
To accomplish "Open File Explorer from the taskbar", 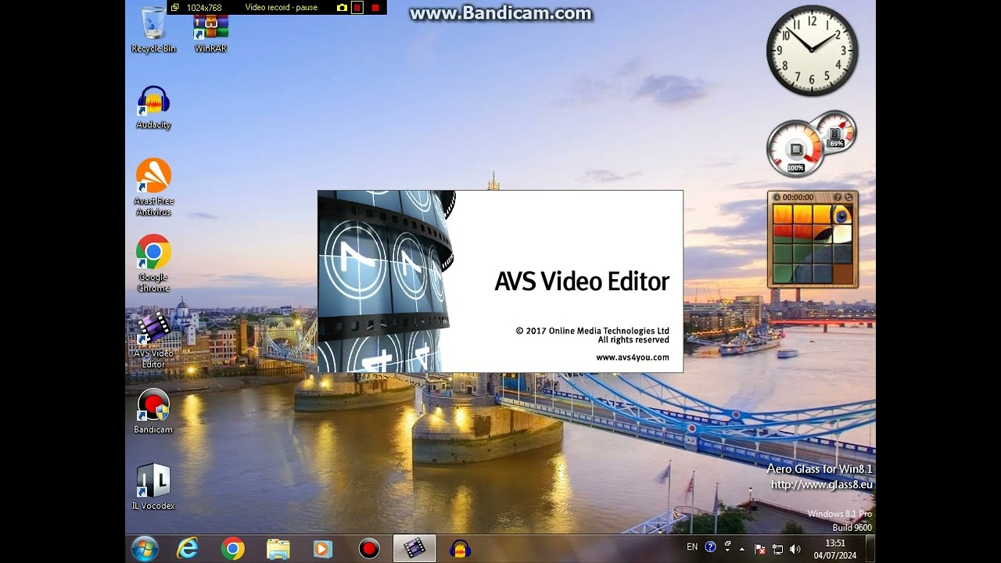I will [x=278, y=549].
